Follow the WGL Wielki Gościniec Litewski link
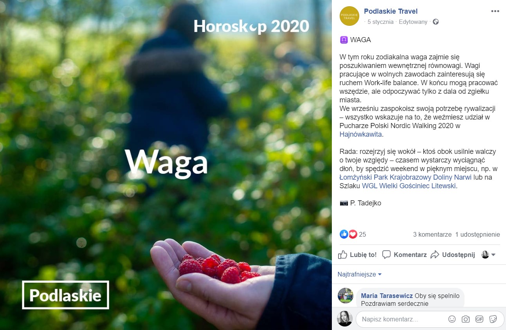The height and width of the screenshot is (330, 506). 409,186
